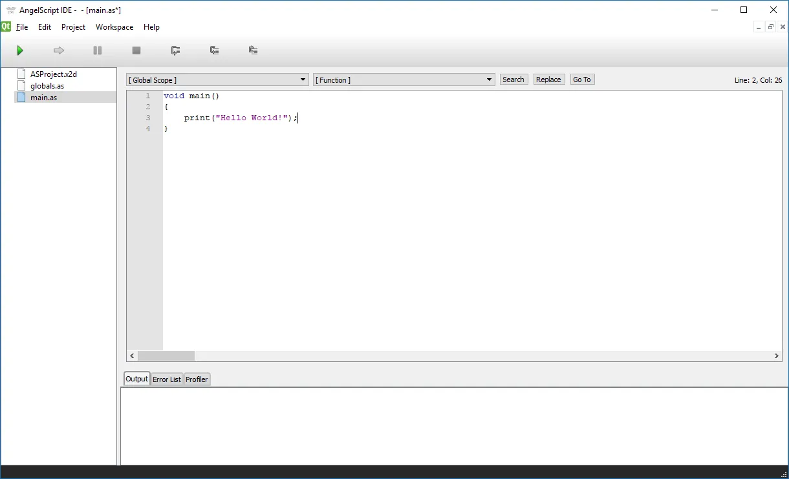Click the code line 'void main()'
The height and width of the screenshot is (479, 789).
191,96
